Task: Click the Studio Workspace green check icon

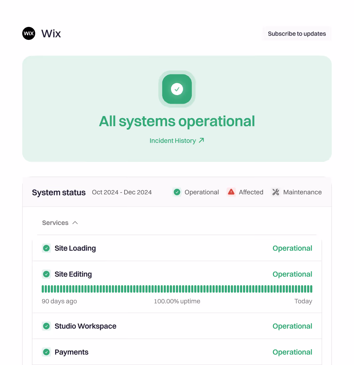Action: click(46, 326)
